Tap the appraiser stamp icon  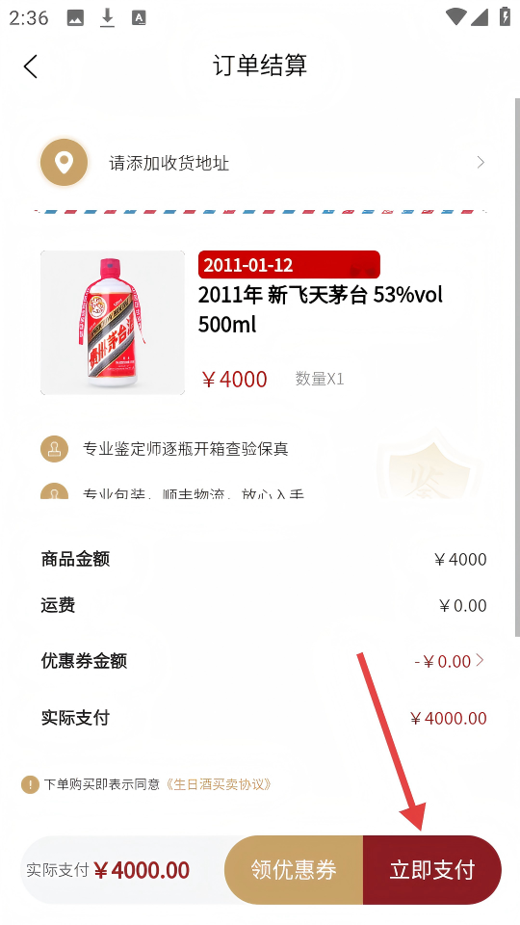(x=54, y=449)
